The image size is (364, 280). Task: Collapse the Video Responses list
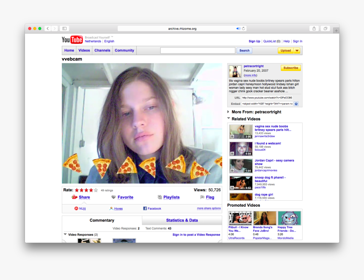64,235
